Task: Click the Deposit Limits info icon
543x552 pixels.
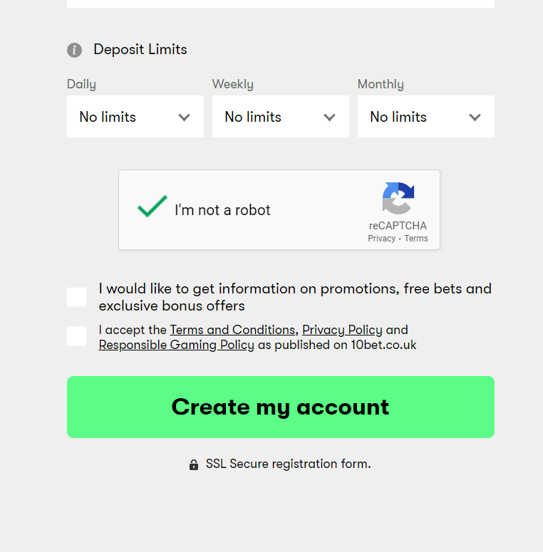Action: pyautogui.click(x=74, y=50)
